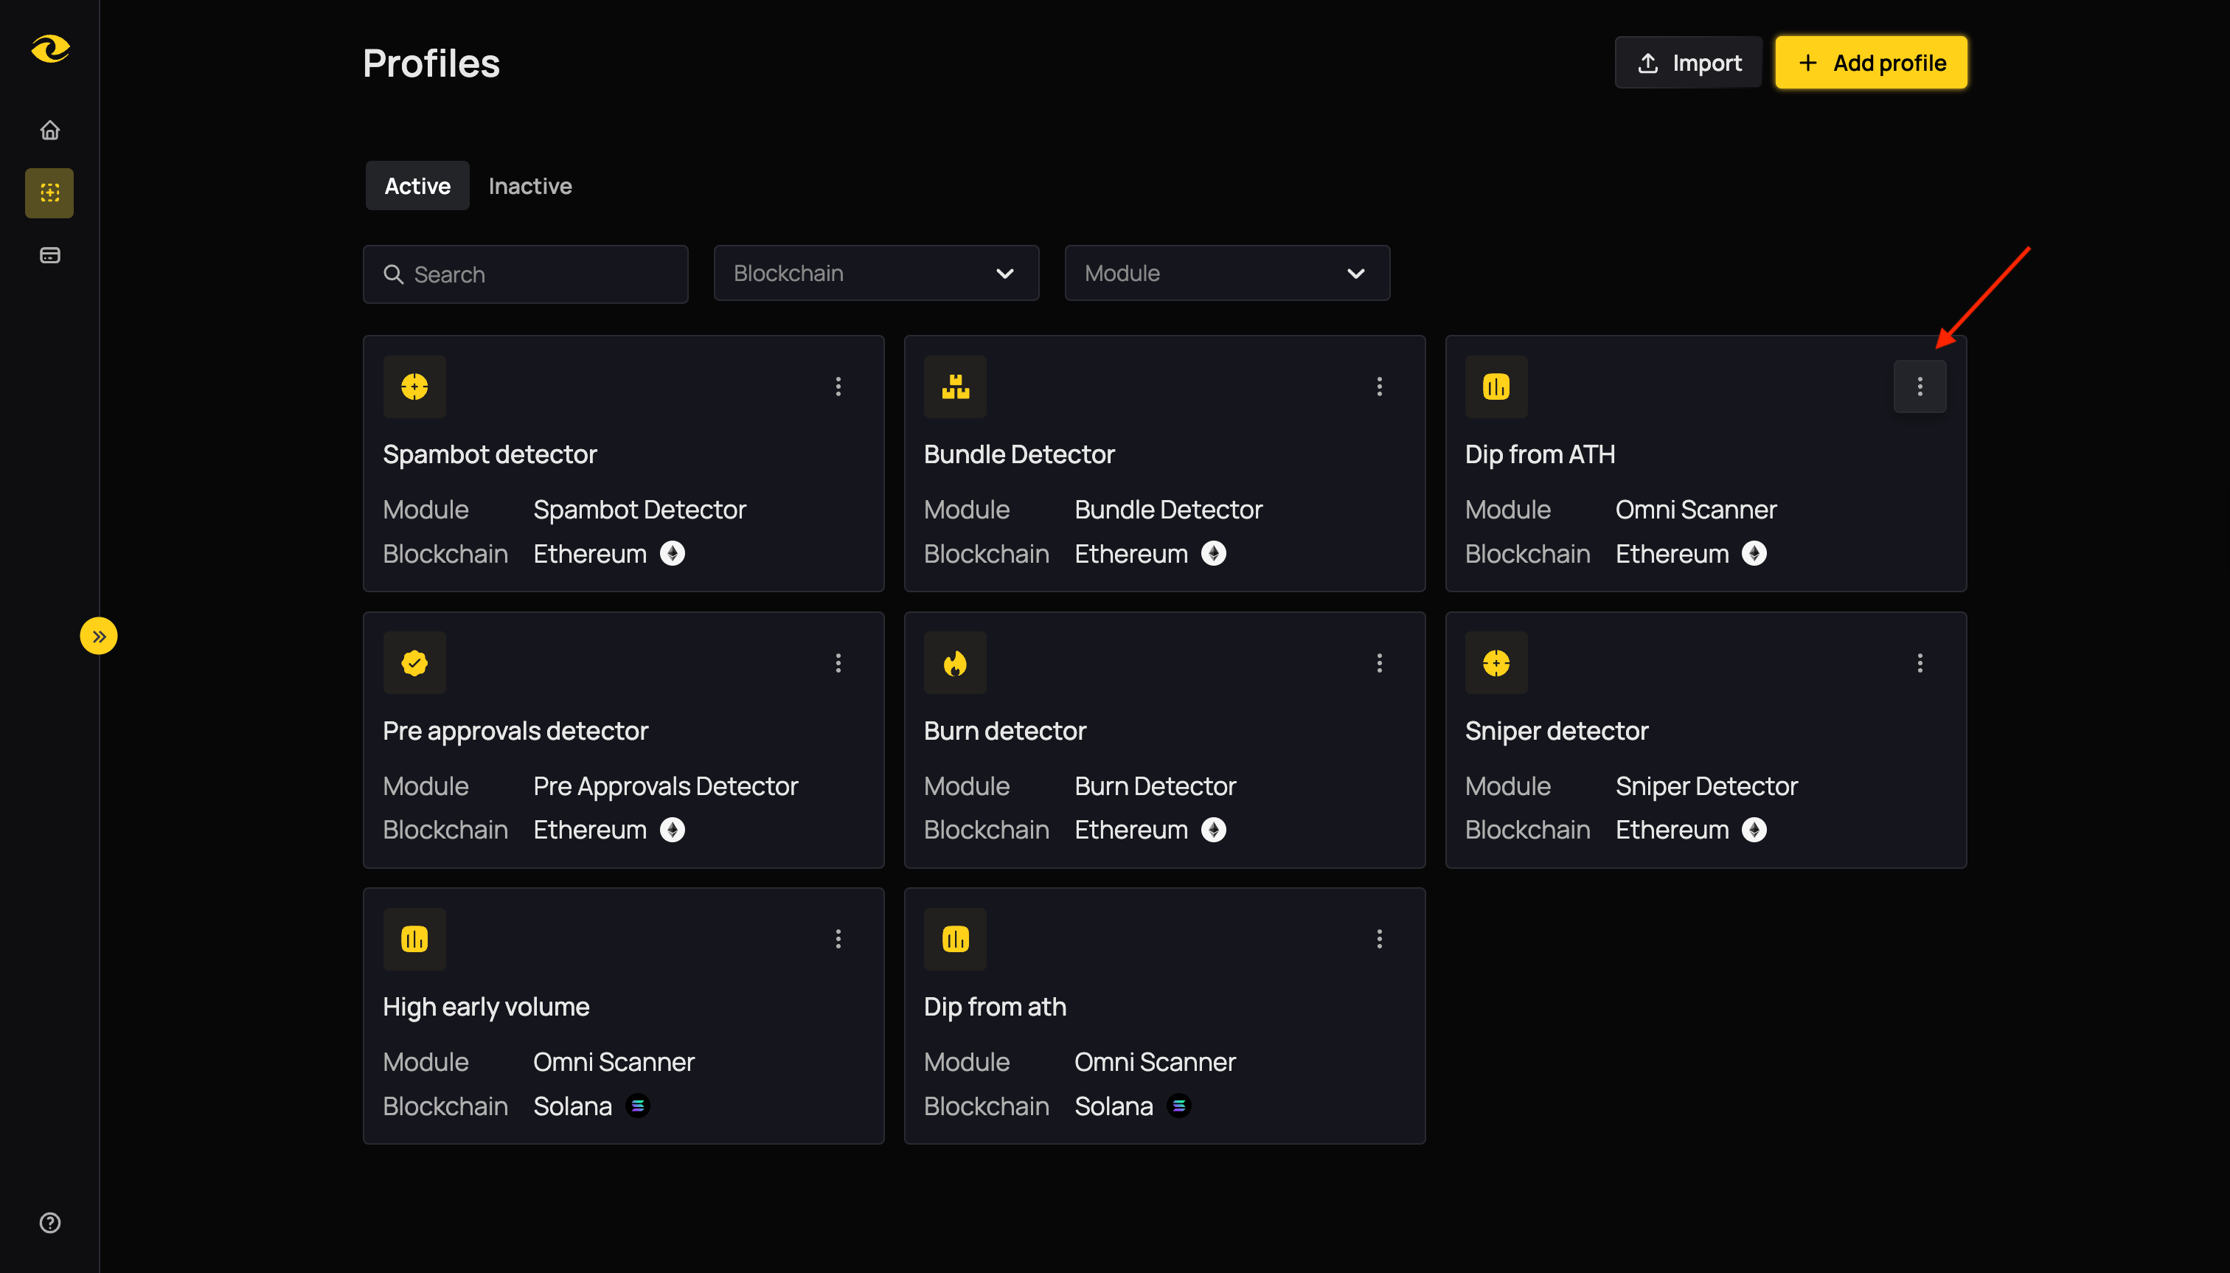
Task: Expand sidebar with yellow double-arrow button
Action: (x=99, y=636)
